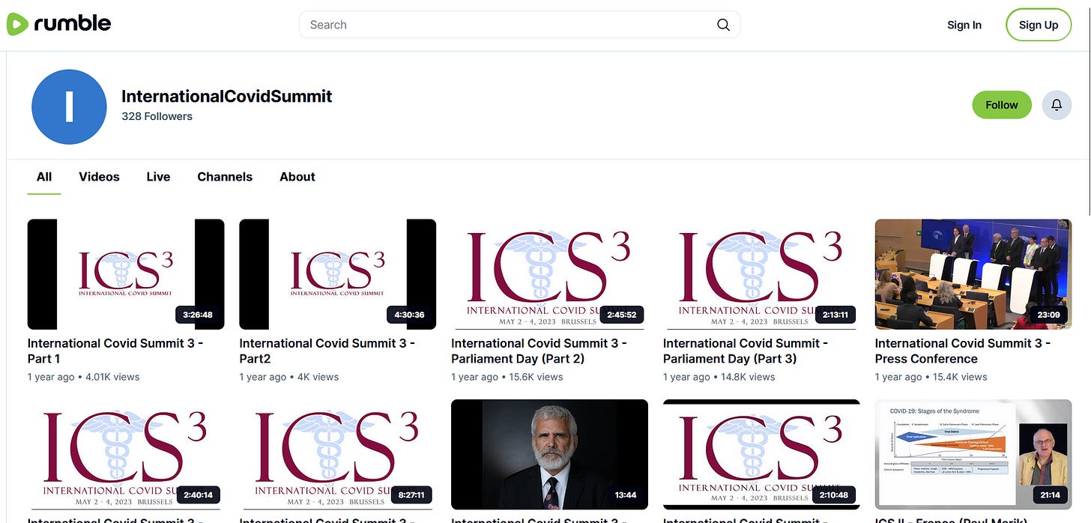
Task: Click the InternationalCovidSummit channel name heading
Action: [227, 96]
